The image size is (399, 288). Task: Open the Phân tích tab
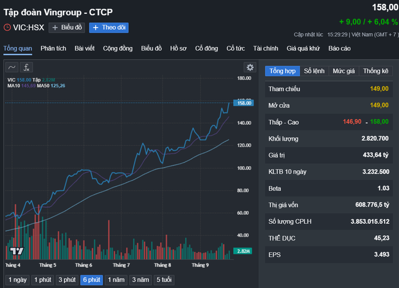[x=54, y=49]
